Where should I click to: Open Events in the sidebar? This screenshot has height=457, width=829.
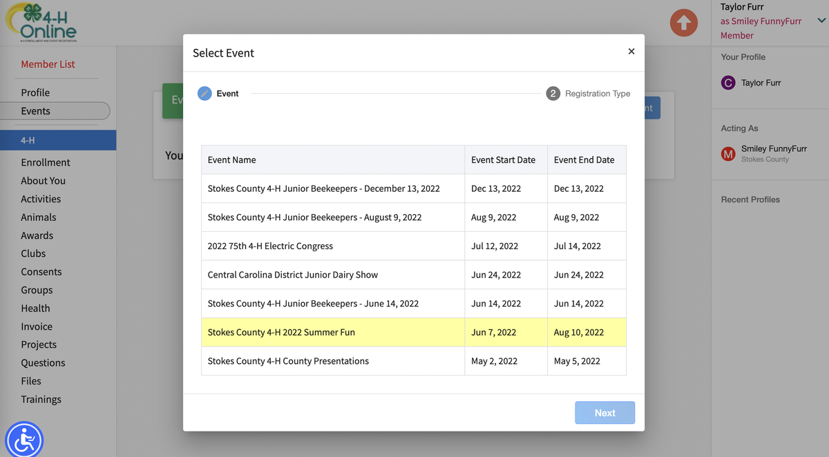pos(36,111)
